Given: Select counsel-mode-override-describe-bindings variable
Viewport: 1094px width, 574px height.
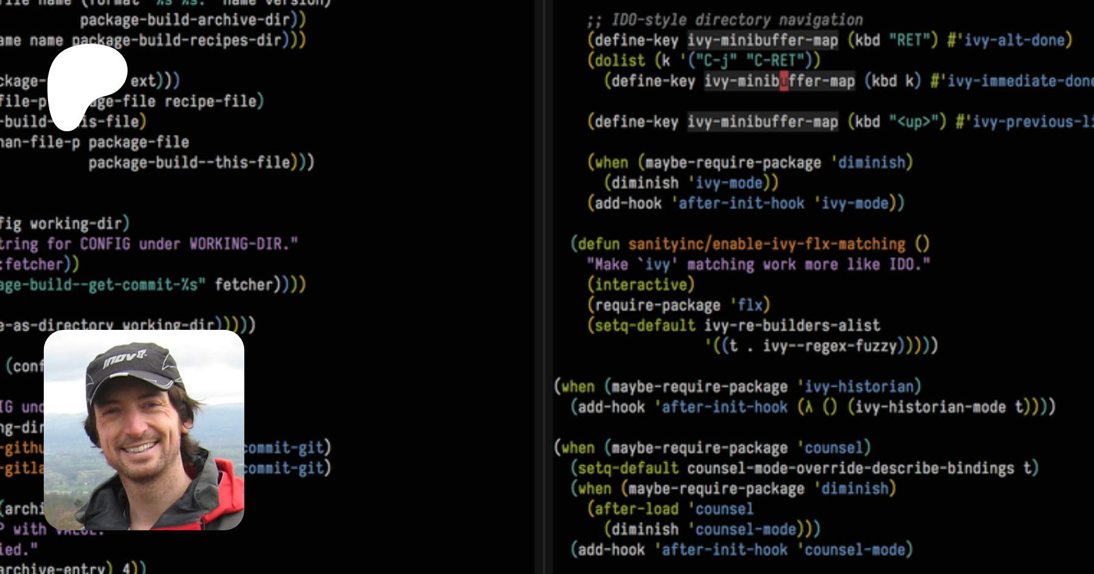Looking at the screenshot, I should 851,468.
